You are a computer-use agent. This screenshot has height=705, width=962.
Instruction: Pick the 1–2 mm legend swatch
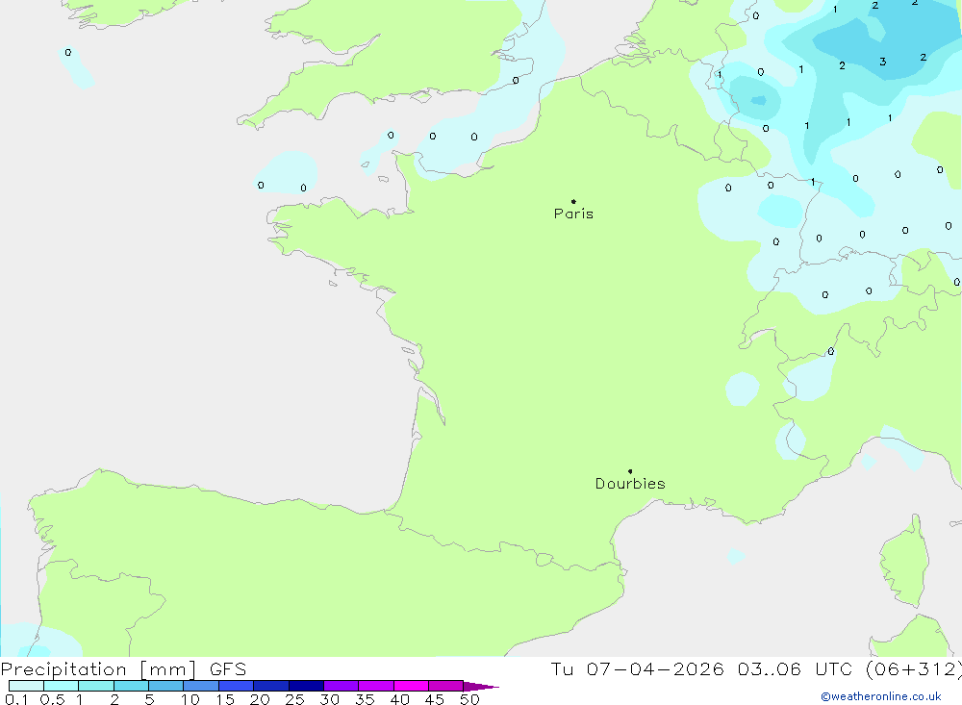coord(96,686)
